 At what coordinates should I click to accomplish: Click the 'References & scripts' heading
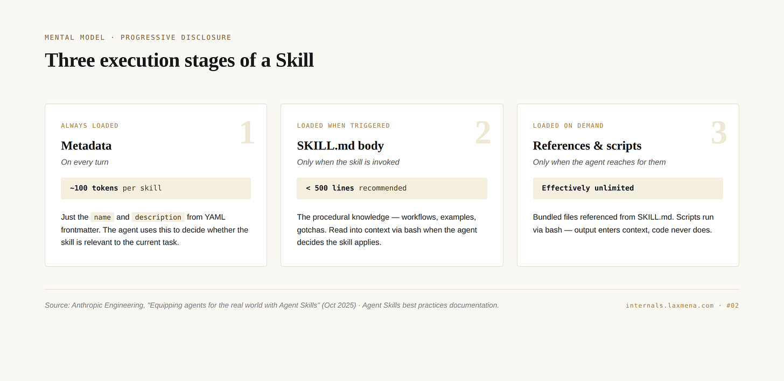click(587, 146)
